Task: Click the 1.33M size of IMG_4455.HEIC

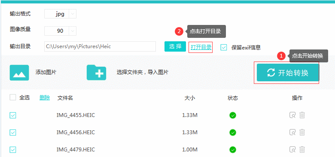Action: 190,116
